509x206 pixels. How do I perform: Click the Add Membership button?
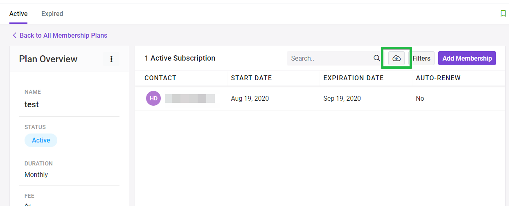467,58
